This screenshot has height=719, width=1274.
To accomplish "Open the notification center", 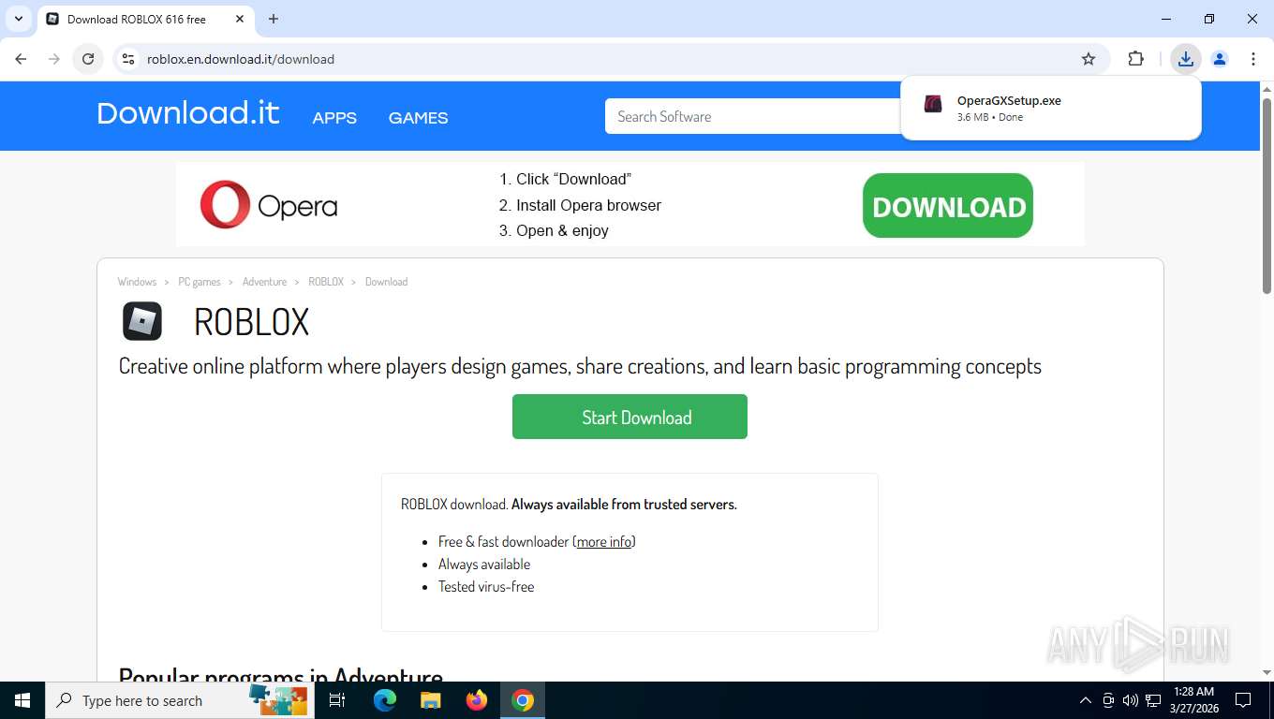I will (x=1243, y=700).
